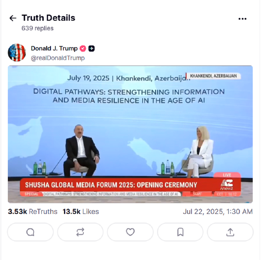Screen dimensions: 262x260
Task: Open Donald J. Trump's profile avatar
Action: coord(17,52)
